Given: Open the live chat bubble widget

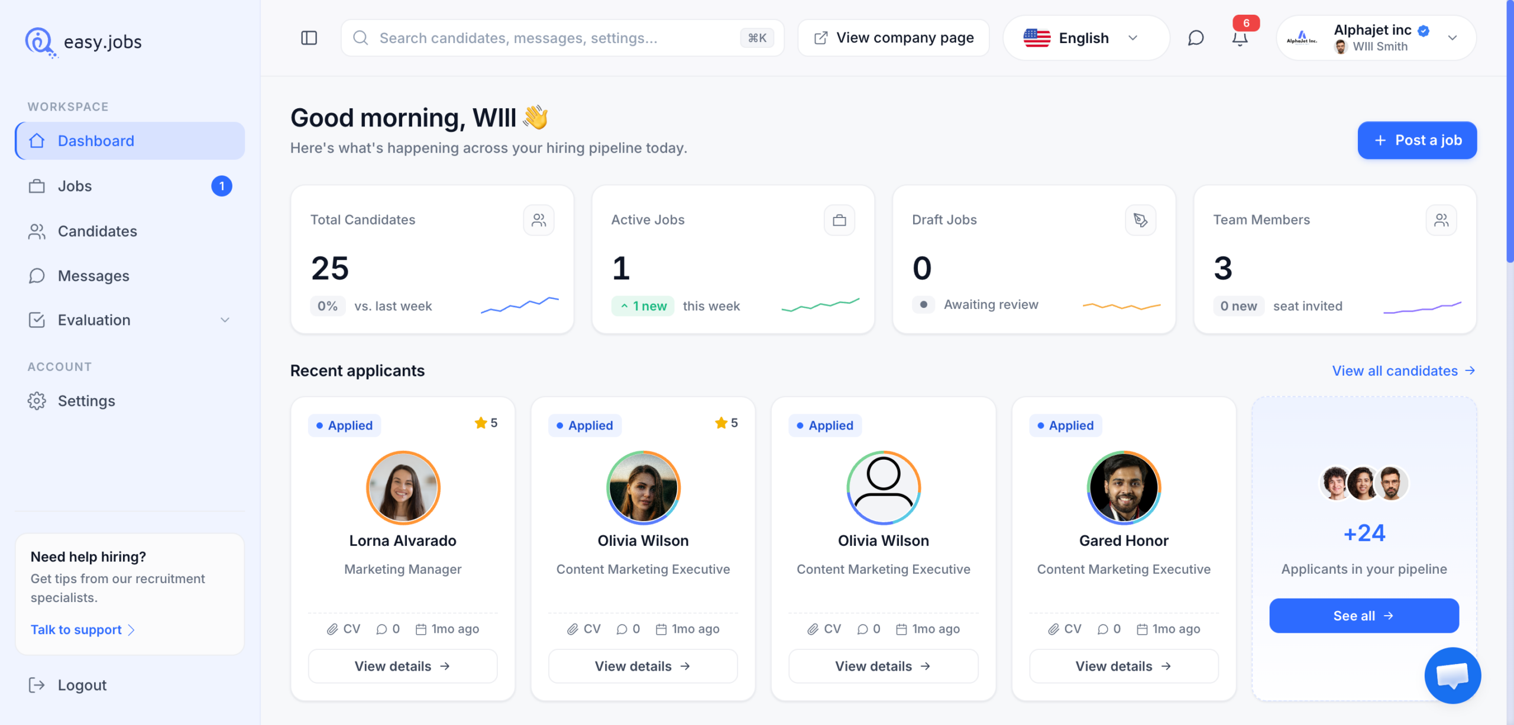Looking at the screenshot, I should click(1452, 675).
